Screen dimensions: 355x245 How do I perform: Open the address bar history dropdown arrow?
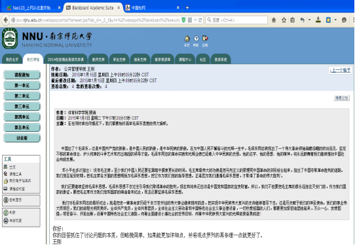coord(195,20)
